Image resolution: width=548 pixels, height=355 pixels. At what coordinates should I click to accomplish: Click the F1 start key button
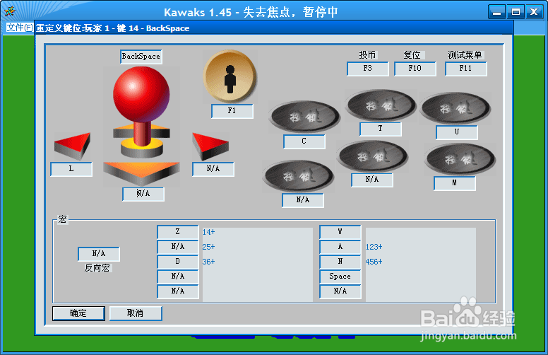(x=232, y=111)
